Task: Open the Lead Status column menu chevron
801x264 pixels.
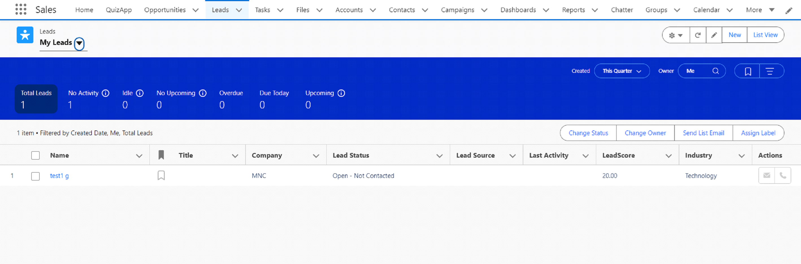Action: (x=439, y=156)
